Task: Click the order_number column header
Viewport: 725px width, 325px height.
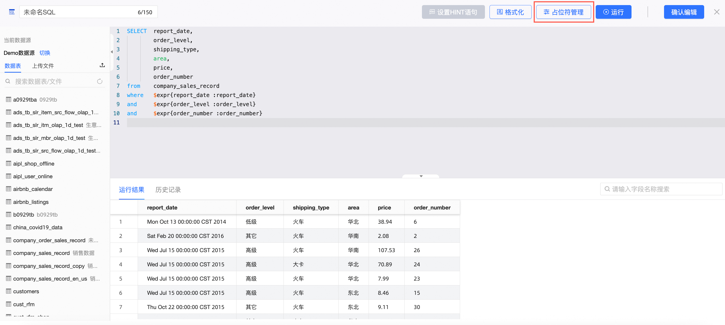Action: click(432, 208)
